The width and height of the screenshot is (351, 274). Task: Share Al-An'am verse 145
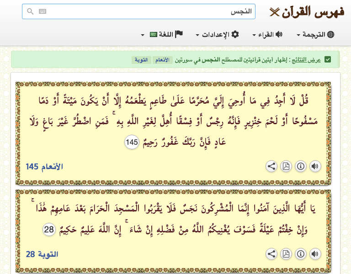(x=271, y=166)
